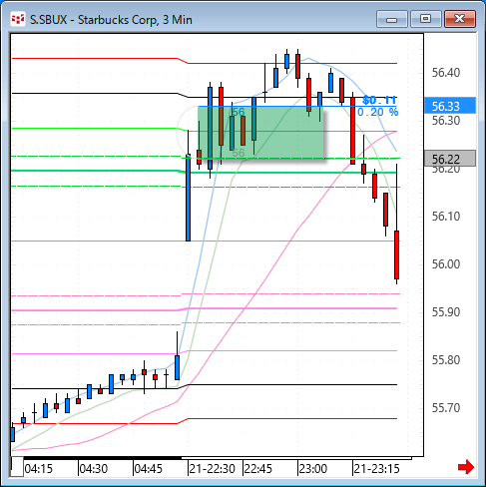Select the green shaded measurement rectangle
This screenshot has width=486, height=487.
point(260,133)
